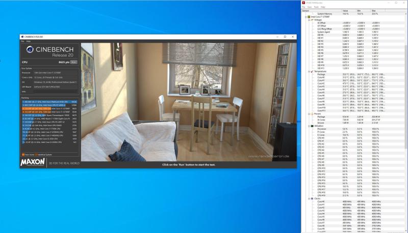Click the Intel Core i7 12700KF chip icon
The image size is (408, 233).
[x=309, y=16]
